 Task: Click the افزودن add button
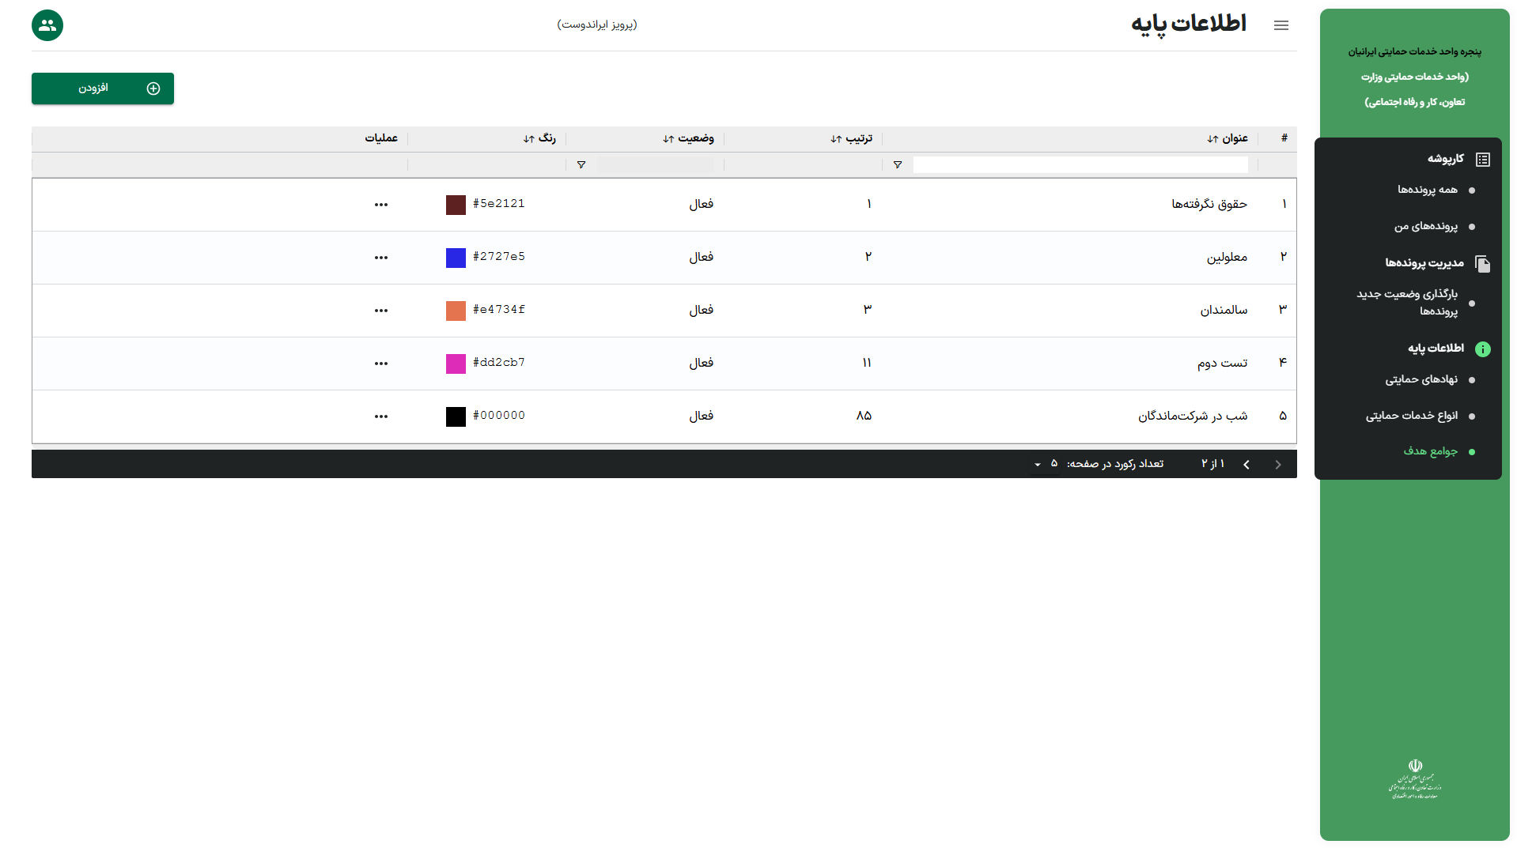[x=103, y=89]
